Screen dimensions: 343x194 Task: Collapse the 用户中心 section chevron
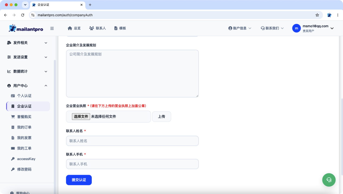46,86
